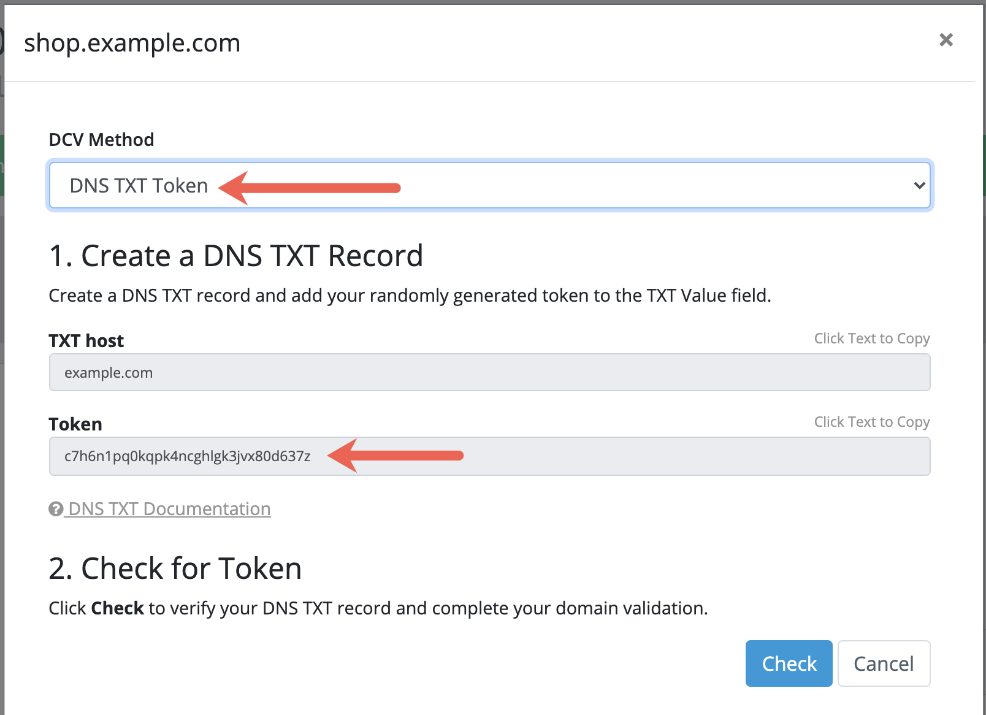This screenshot has width=986, height=715.
Task: Open the DNS TXT Documentation link
Action: coord(169,509)
